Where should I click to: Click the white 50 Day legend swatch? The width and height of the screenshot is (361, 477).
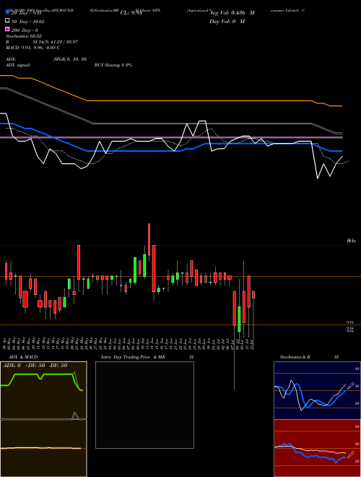7,21
